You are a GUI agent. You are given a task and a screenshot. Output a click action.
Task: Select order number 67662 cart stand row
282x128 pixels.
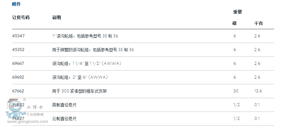click(143, 91)
